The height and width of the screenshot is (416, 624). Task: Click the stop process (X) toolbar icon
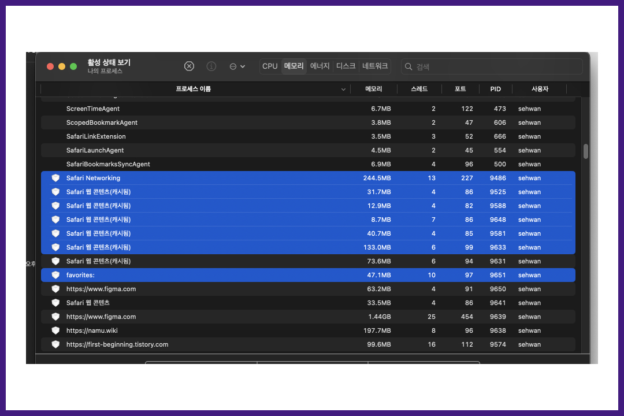pos(189,66)
